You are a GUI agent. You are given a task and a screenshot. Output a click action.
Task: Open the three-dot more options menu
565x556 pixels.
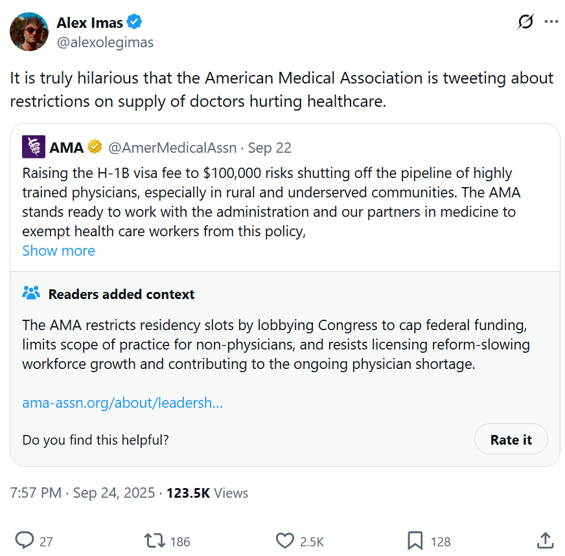551,22
